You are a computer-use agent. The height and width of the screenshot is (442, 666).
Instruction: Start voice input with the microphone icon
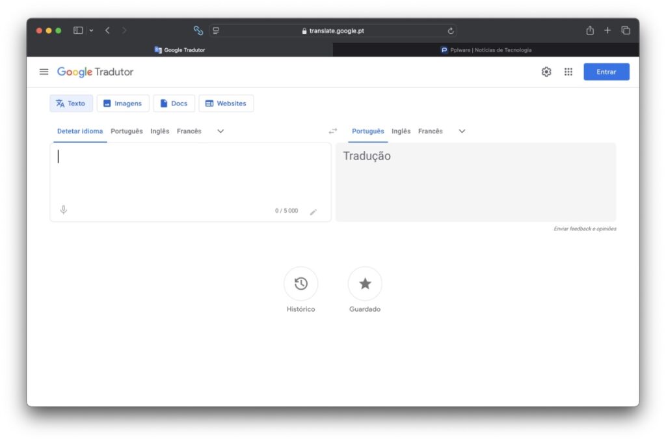[x=63, y=210]
